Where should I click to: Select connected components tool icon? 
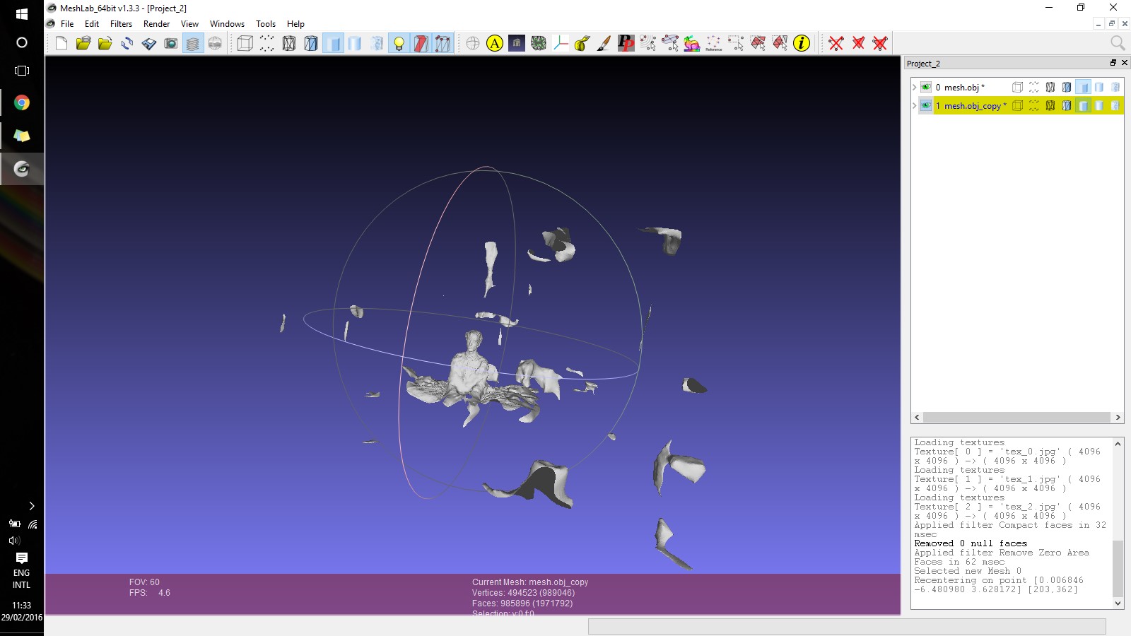coord(648,44)
